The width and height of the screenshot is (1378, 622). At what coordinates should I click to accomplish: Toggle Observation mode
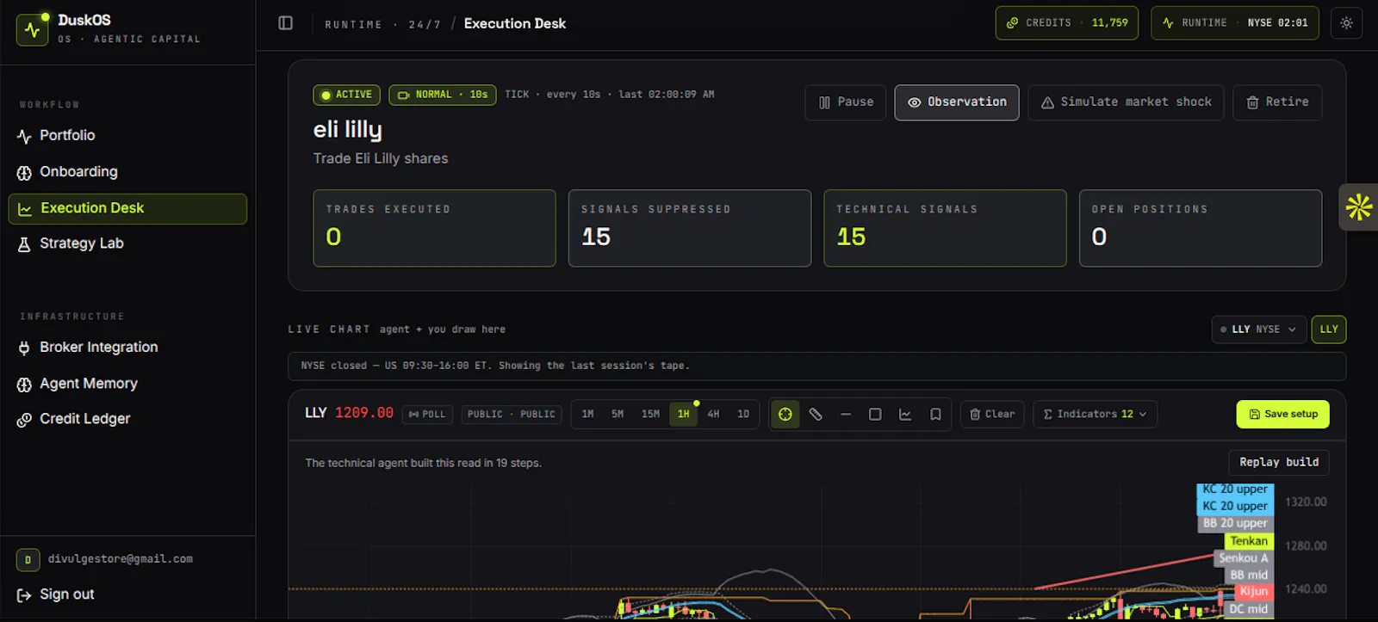[x=957, y=102]
